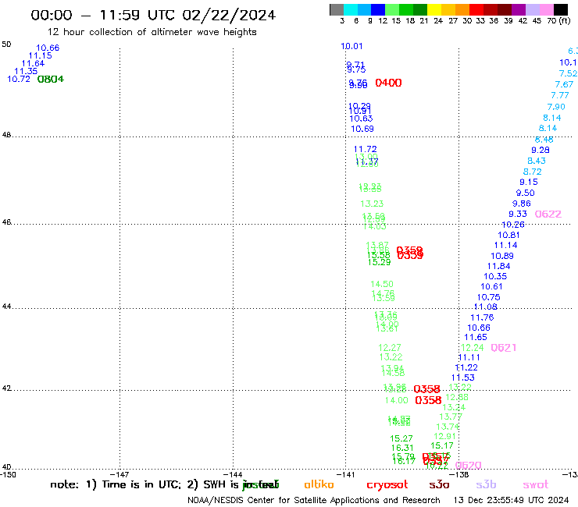The width and height of the screenshot is (578, 507).
Task: Click wave height value 16.31
Action: click(402, 448)
